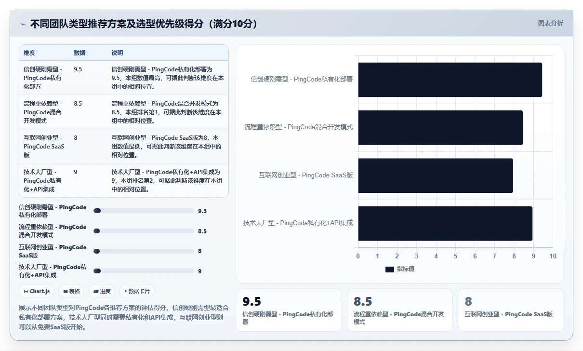Select the 表格 tag chip
This screenshot has width=583, height=351.
(x=71, y=291)
